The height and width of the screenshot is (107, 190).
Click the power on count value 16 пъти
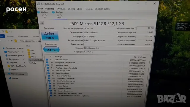(144, 40)
